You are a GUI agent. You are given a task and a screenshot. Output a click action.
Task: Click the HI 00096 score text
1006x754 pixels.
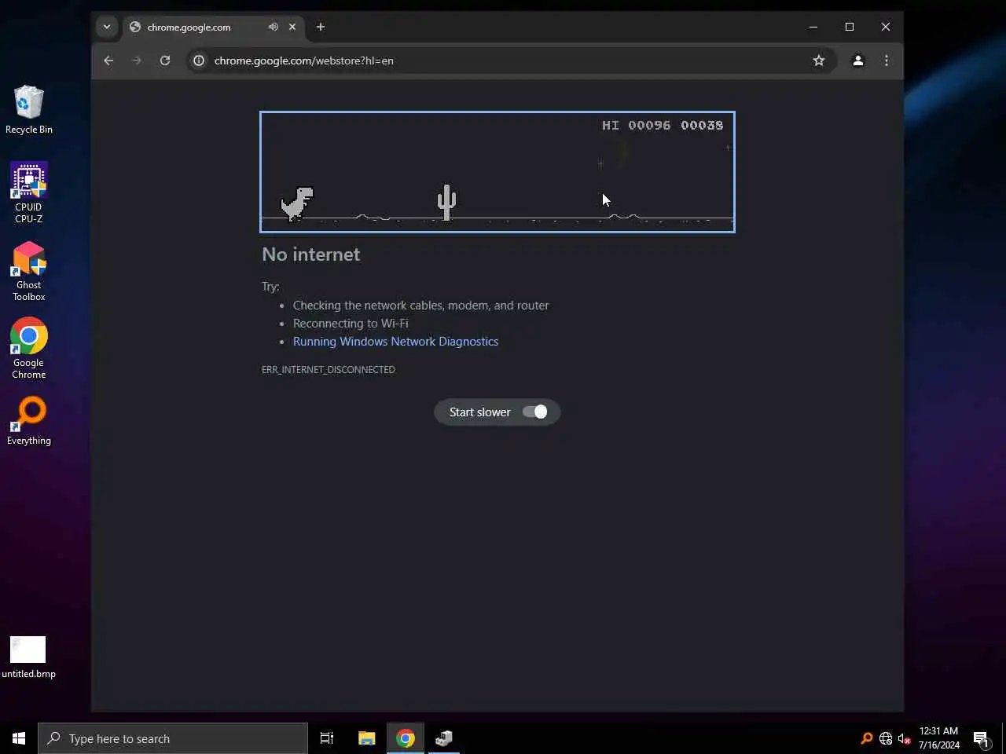tap(637, 126)
